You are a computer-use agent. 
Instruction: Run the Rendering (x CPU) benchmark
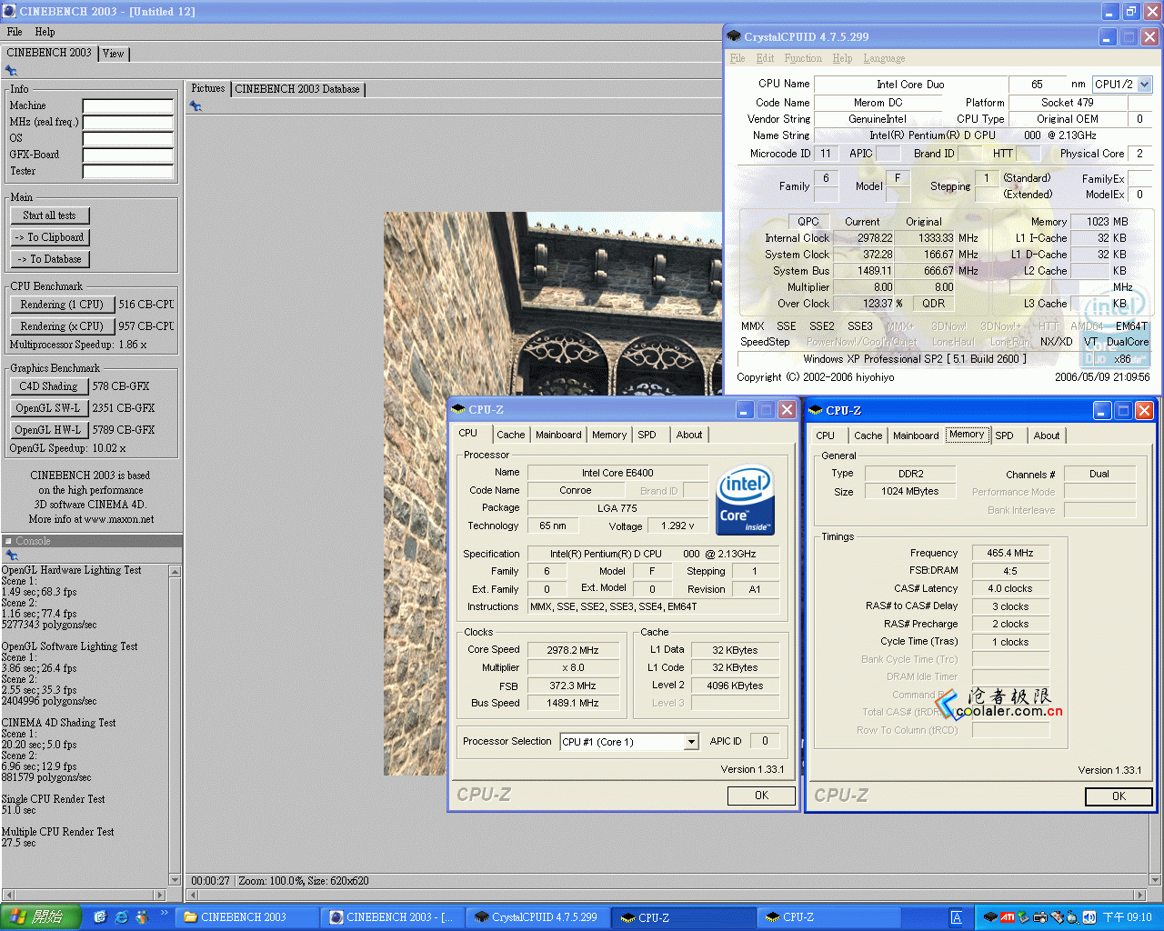coord(62,326)
